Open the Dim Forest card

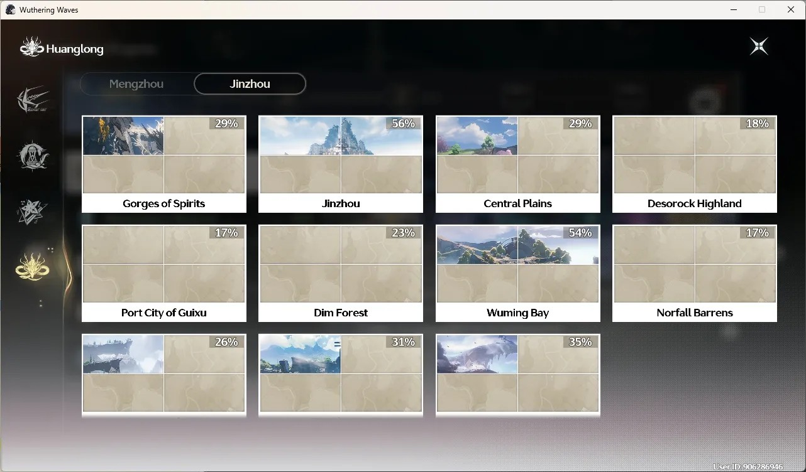pos(341,274)
